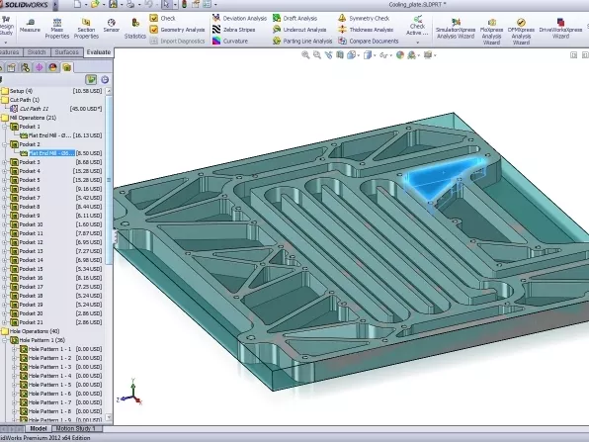The width and height of the screenshot is (589, 442).
Task: Open Symmetry Check
Action: (x=364, y=18)
